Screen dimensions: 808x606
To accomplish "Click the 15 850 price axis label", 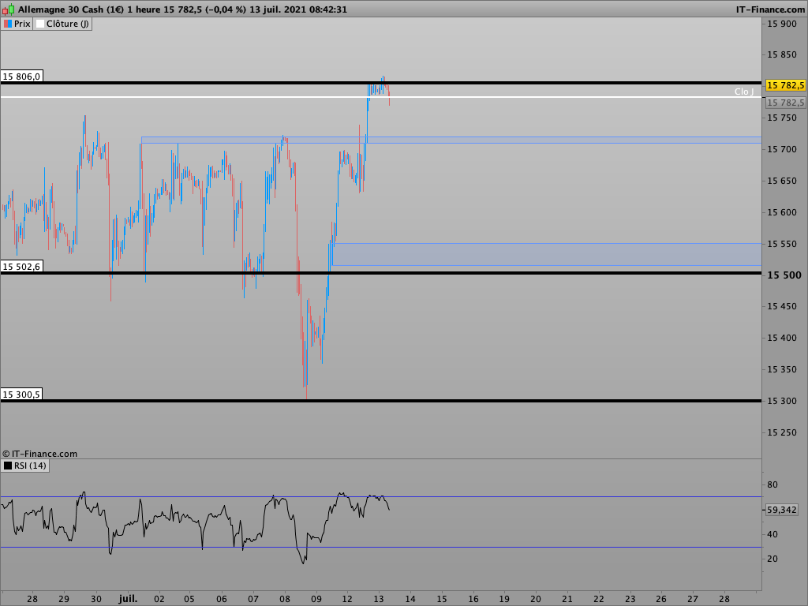I will pyautogui.click(x=782, y=54).
